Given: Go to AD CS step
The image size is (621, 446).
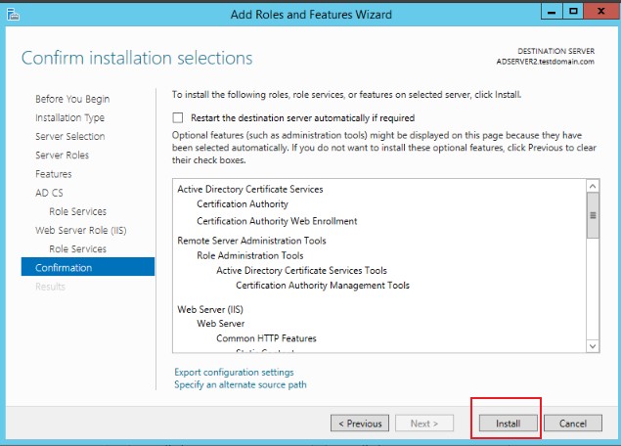Looking at the screenshot, I should coord(49,193).
